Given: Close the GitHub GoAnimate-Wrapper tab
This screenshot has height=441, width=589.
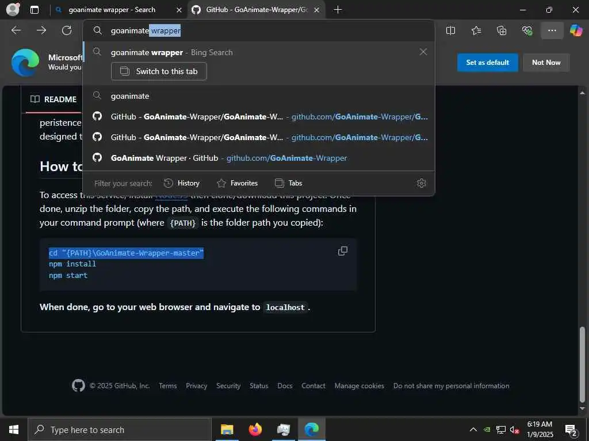Looking at the screenshot, I should coord(317,10).
